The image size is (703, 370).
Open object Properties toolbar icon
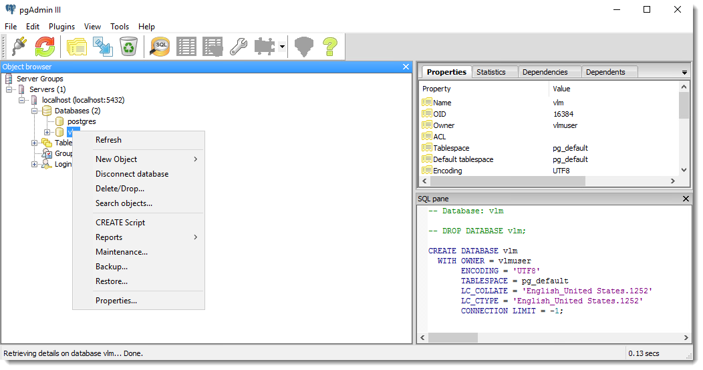click(77, 46)
